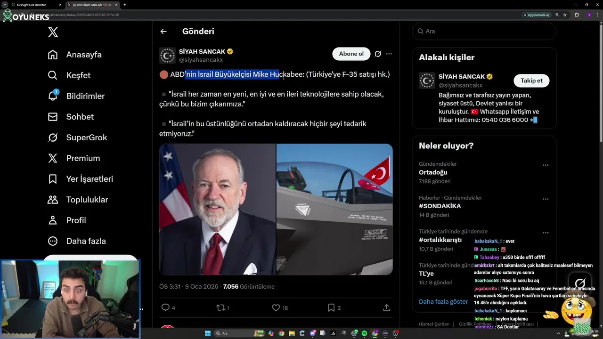Click the 7.056 Görüntüleme view count
The height and width of the screenshot is (339, 603).
pyautogui.click(x=249, y=286)
